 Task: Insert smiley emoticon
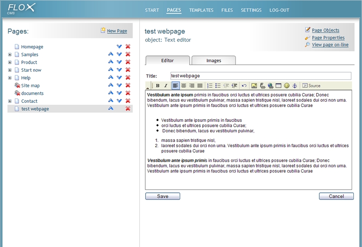(287, 86)
